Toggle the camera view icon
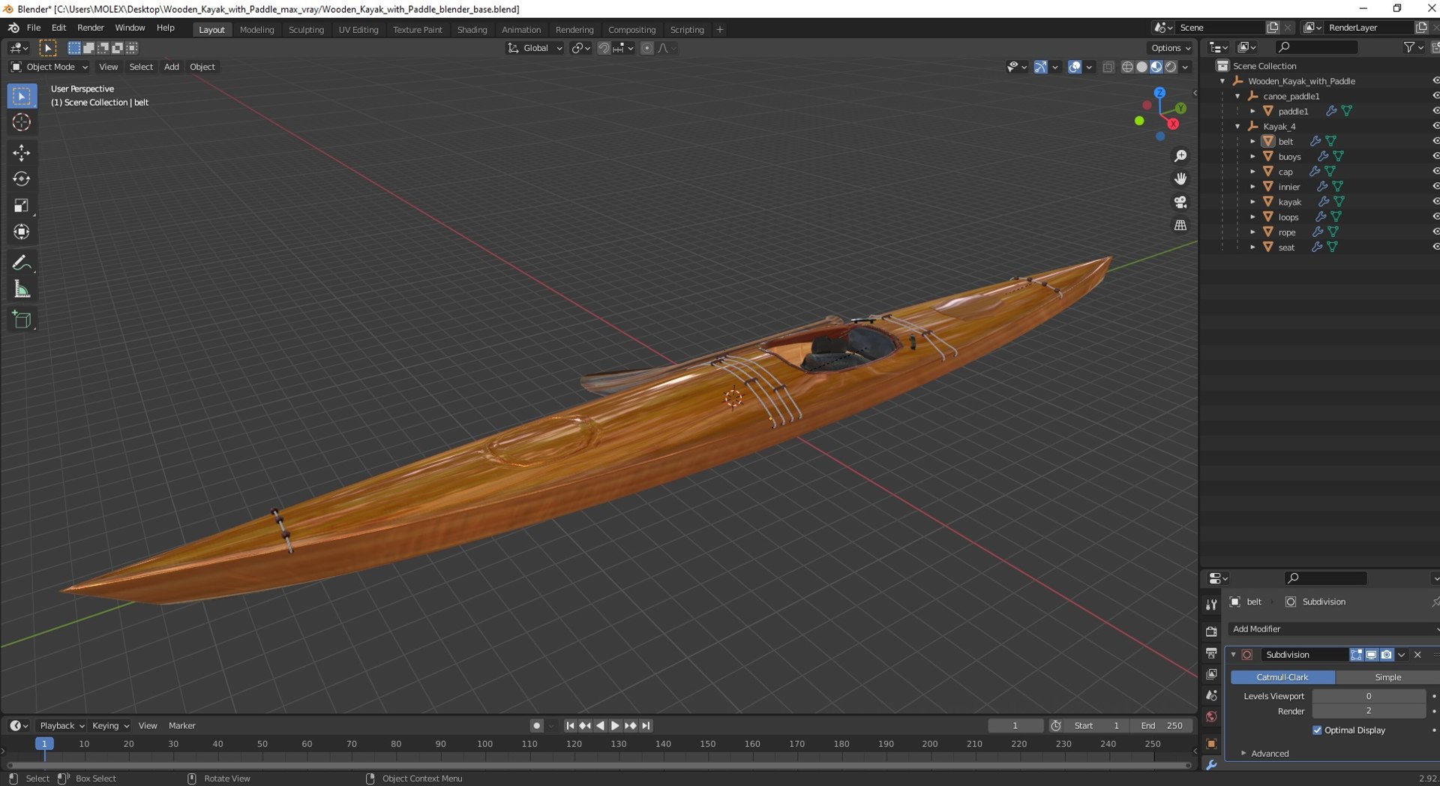Viewport: 1440px width, 786px height. click(1180, 202)
